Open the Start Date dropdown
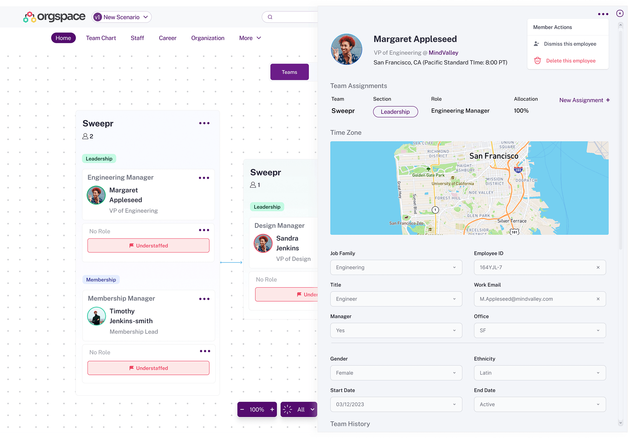This screenshot has height=438, width=629. coord(396,404)
